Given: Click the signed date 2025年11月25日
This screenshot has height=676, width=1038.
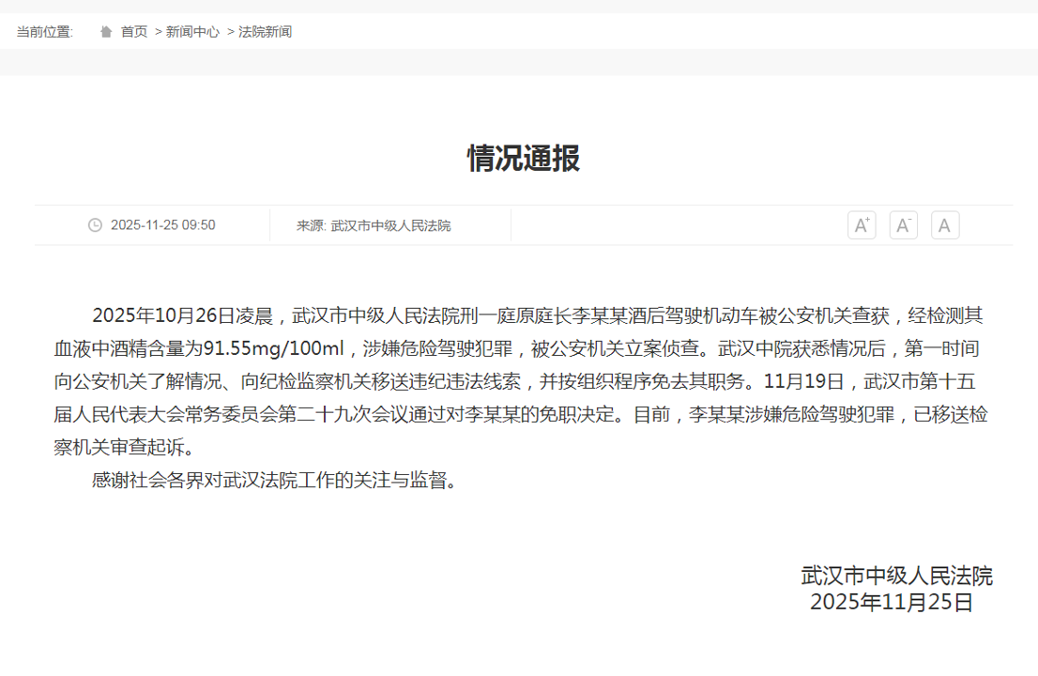Looking at the screenshot, I should (892, 603).
